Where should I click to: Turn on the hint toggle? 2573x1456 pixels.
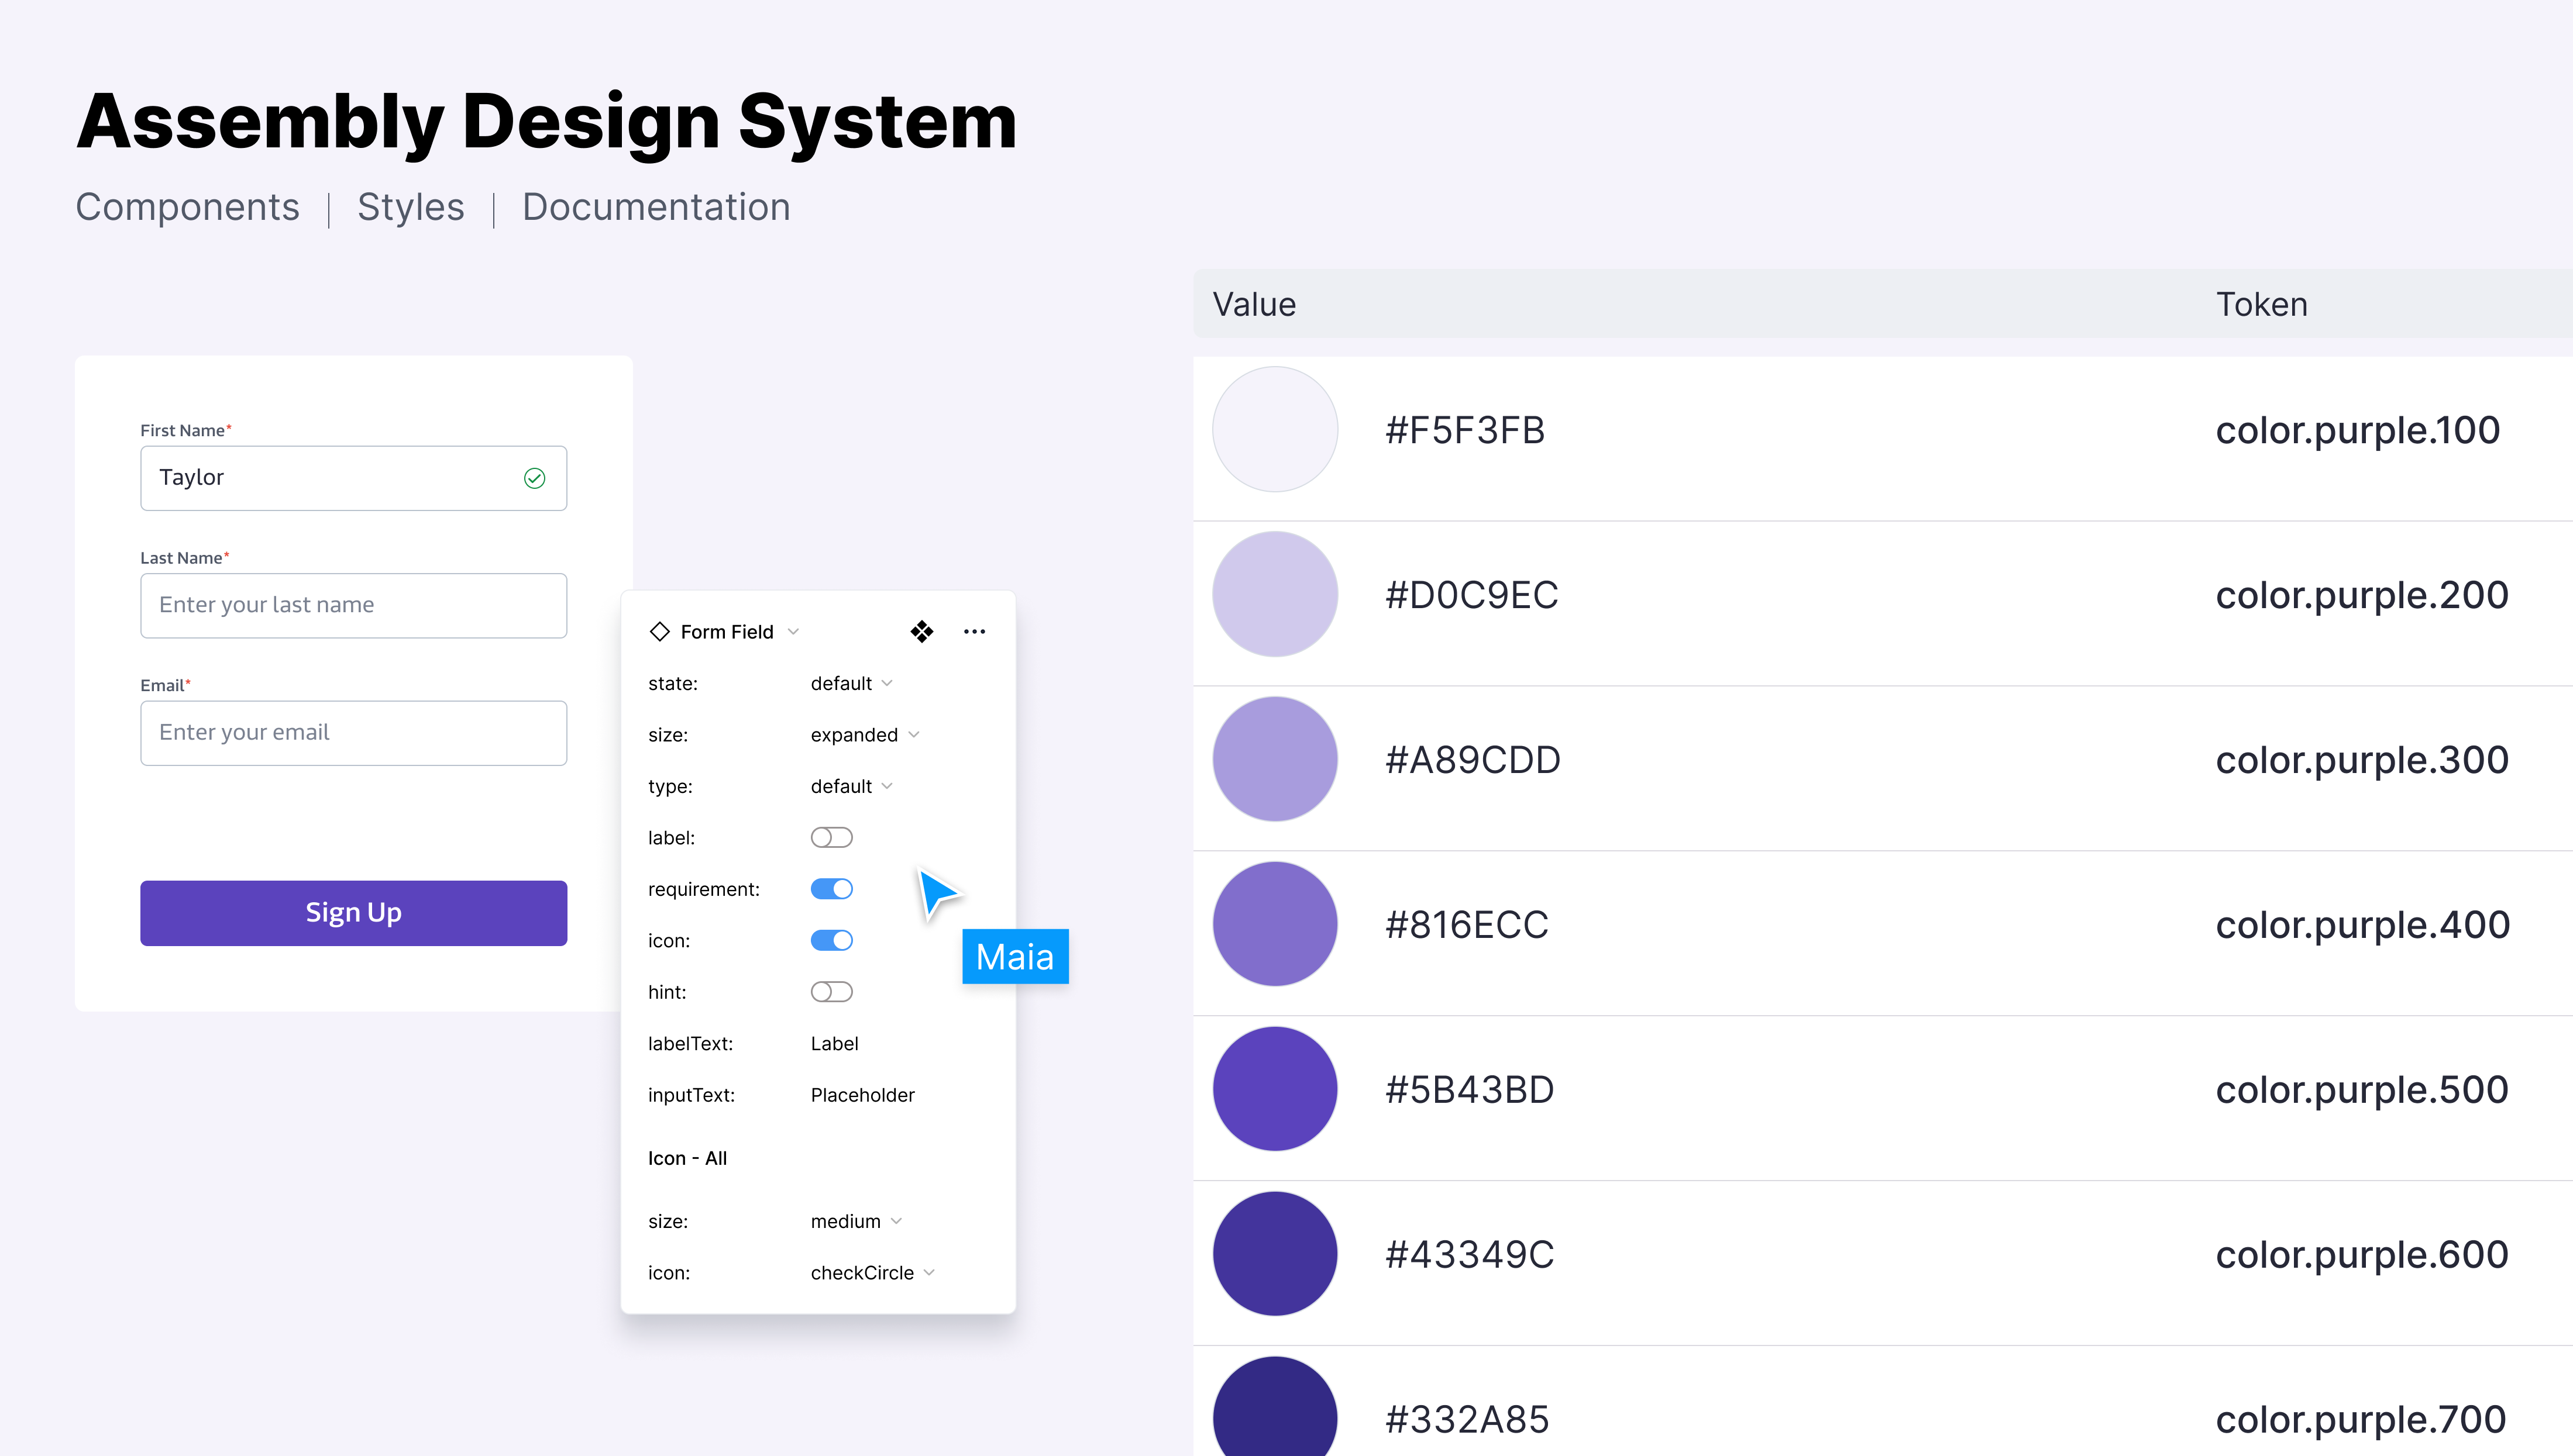pyautogui.click(x=831, y=991)
